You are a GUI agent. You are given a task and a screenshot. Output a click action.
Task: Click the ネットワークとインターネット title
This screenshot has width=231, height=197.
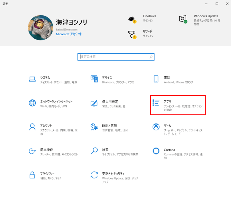point(56,102)
